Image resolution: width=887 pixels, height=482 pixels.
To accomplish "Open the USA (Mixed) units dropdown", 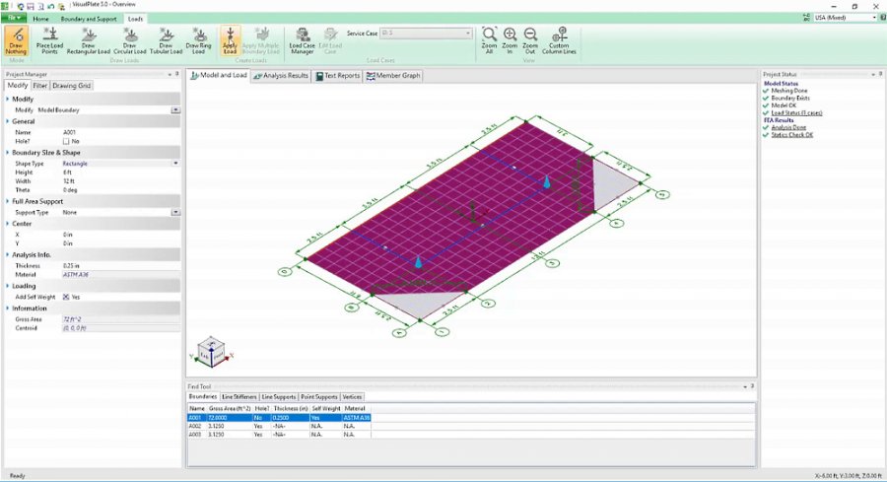I will coord(846,18).
